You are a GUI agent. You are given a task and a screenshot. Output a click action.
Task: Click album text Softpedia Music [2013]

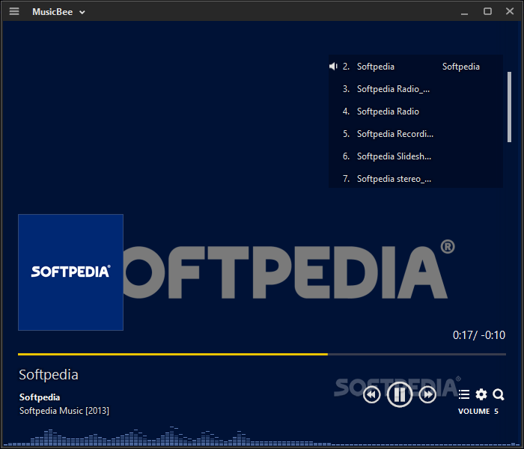pyautogui.click(x=64, y=411)
